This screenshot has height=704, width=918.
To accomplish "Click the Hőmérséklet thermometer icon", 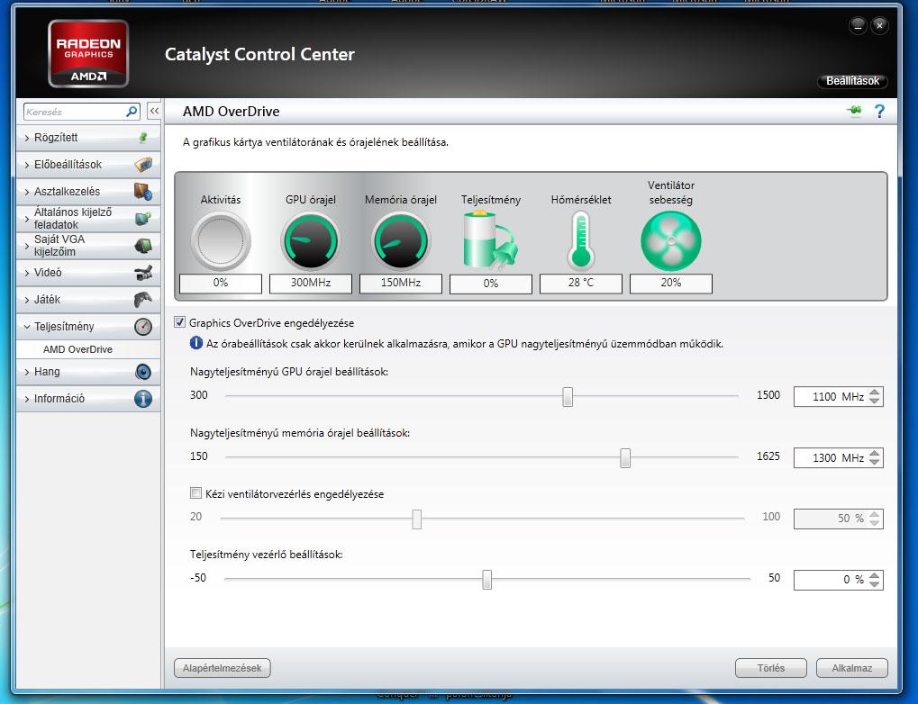I will tap(581, 240).
